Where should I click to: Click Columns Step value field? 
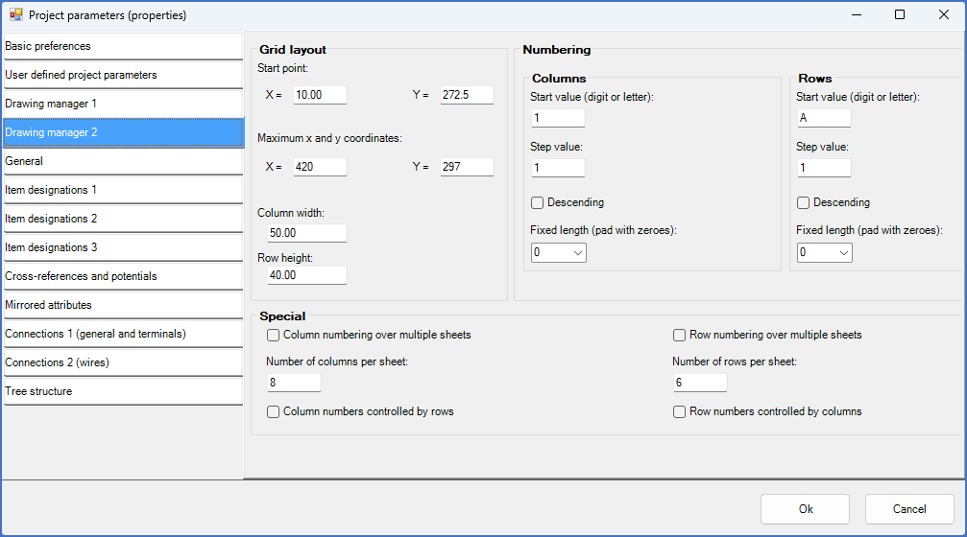coord(558,168)
